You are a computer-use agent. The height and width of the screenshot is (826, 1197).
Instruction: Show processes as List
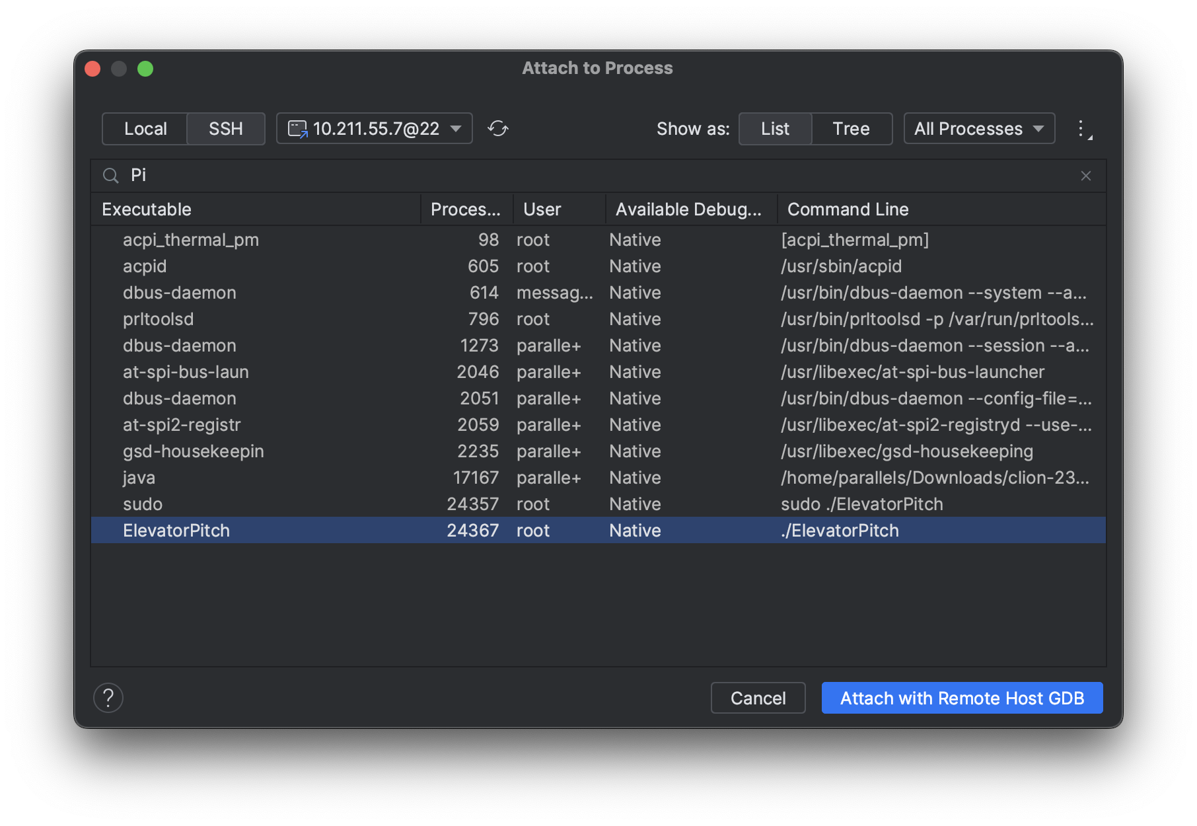[x=775, y=129]
